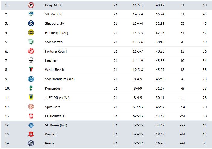
Task: Open the SpVg Porz team link
Action: coord(53,107)
